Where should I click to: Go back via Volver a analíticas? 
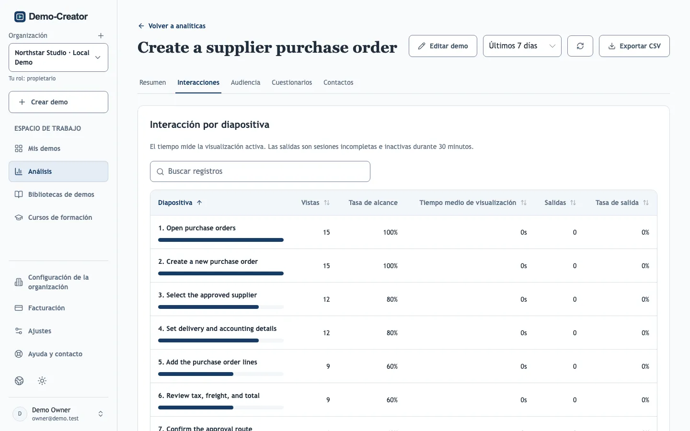pyautogui.click(x=172, y=26)
